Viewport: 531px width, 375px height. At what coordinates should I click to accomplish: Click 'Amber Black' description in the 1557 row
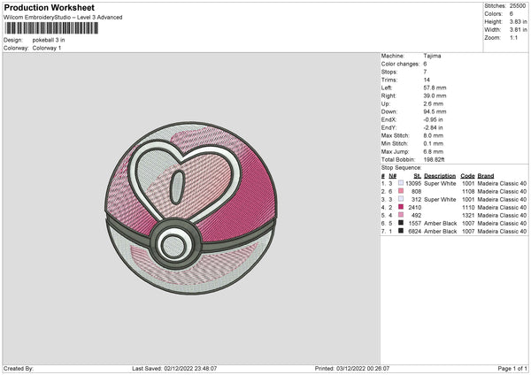point(440,224)
